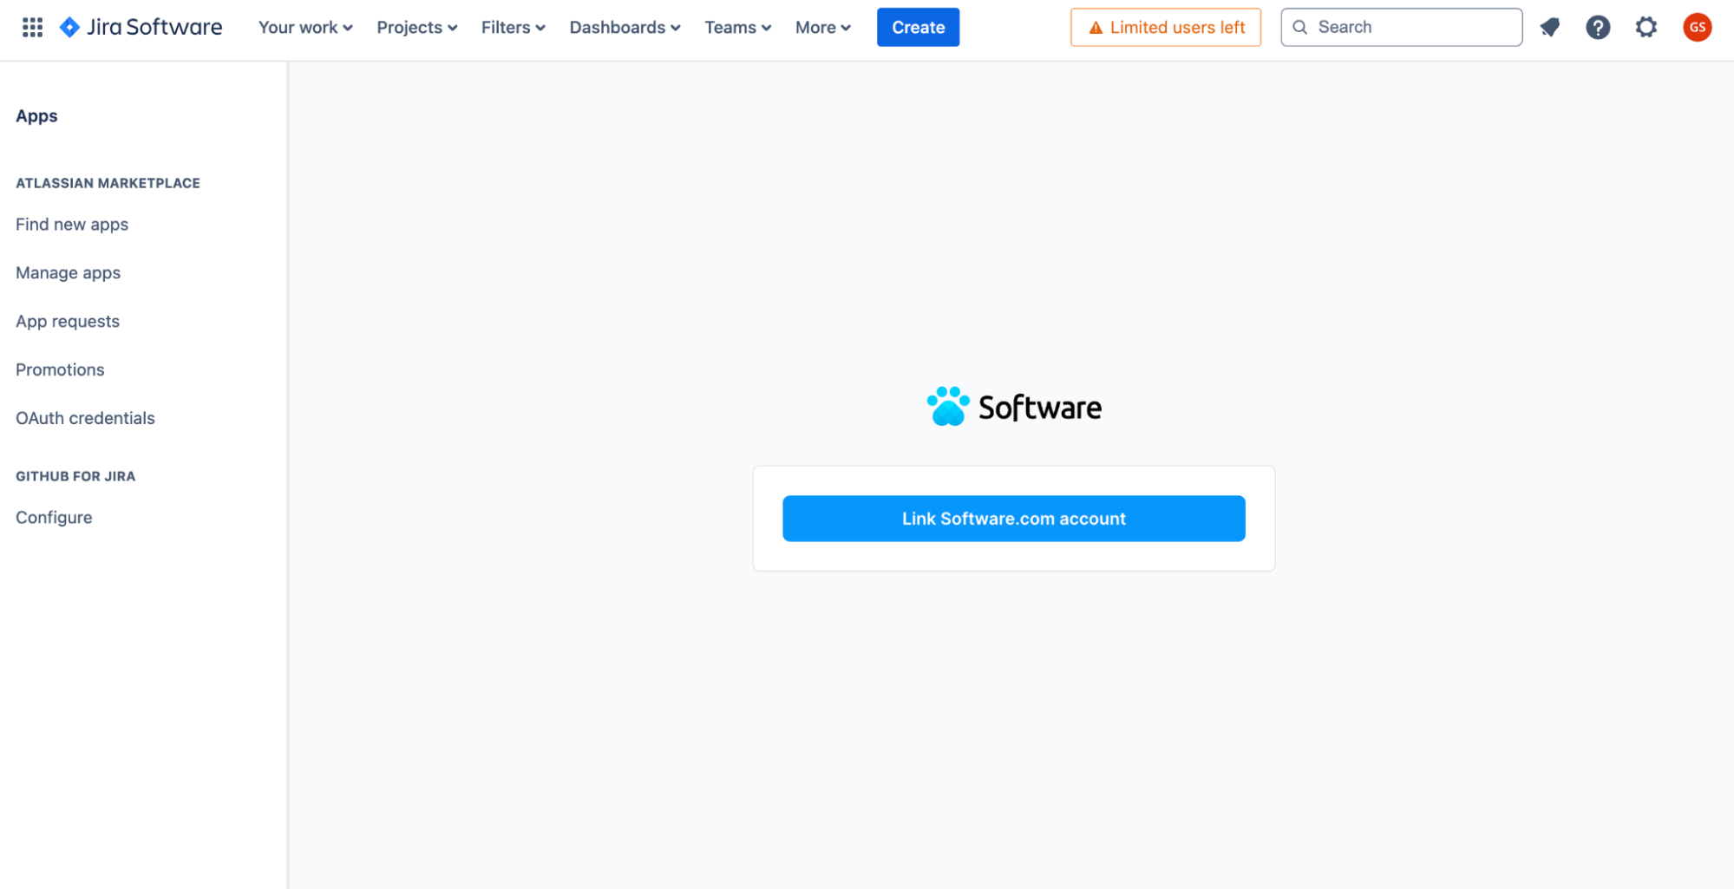This screenshot has width=1734, height=889.
Task: Click the Limited users left banner
Action: coord(1165,27)
